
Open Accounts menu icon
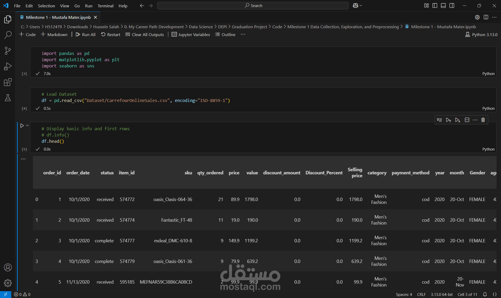click(x=8, y=267)
